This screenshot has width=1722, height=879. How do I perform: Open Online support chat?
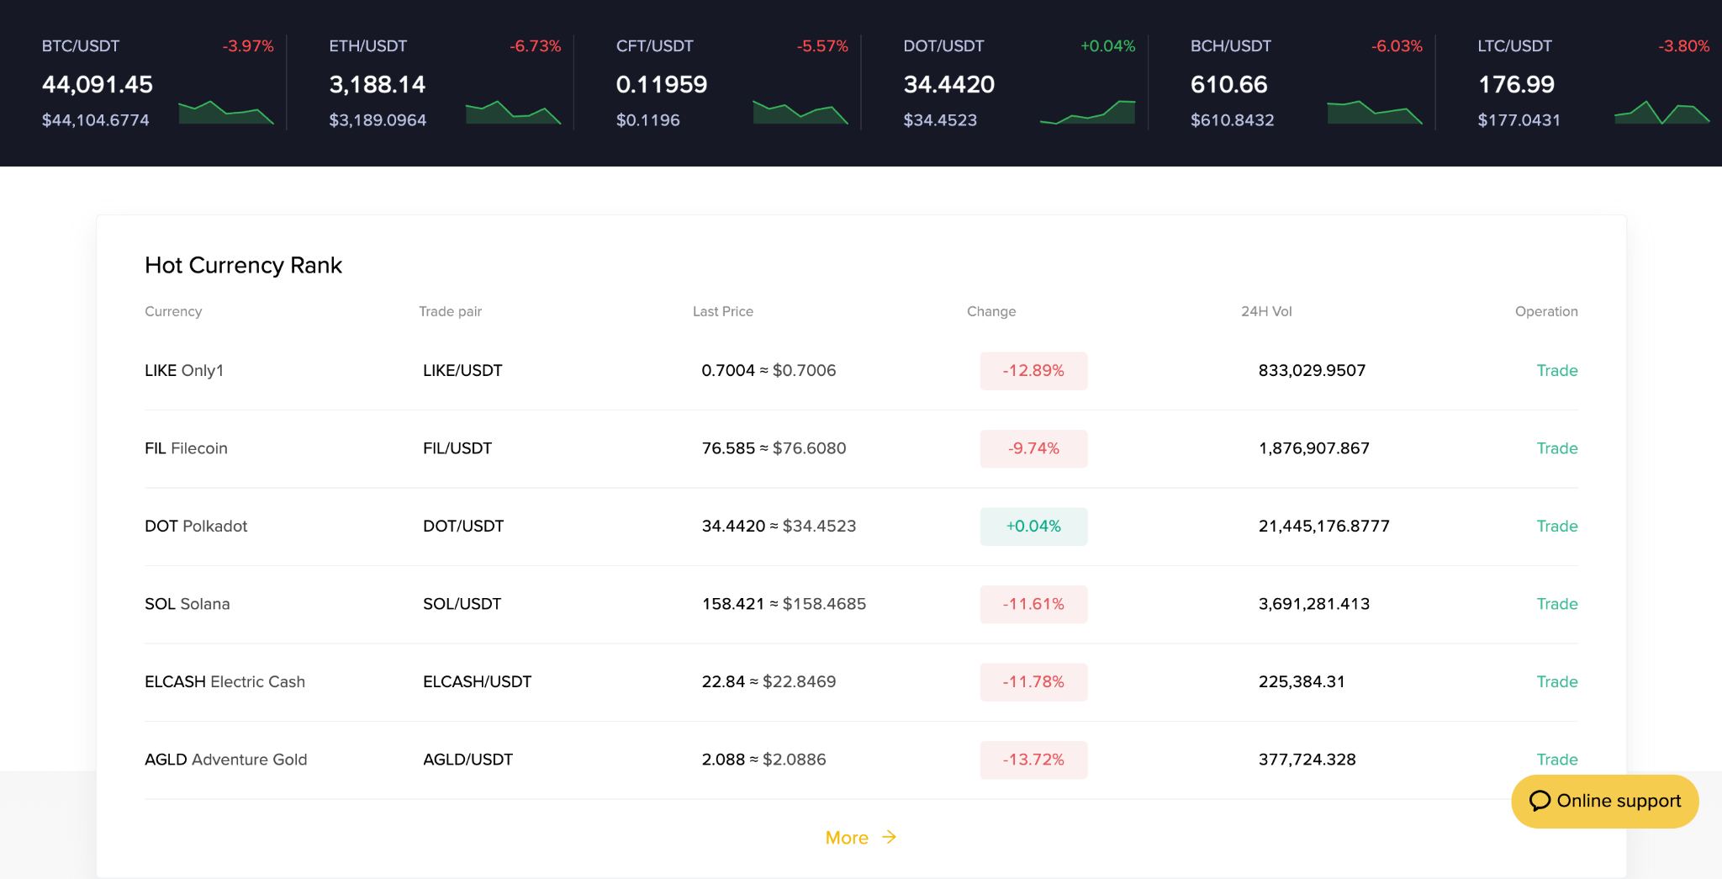tap(1604, 801)
